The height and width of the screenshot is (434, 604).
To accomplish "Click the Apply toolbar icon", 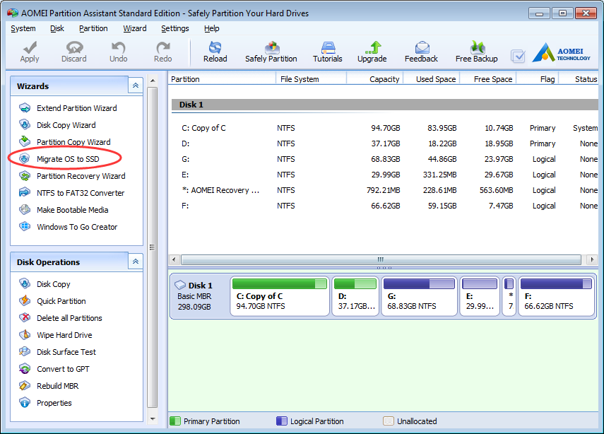I will pyautogui.click(x=30, y=52).
